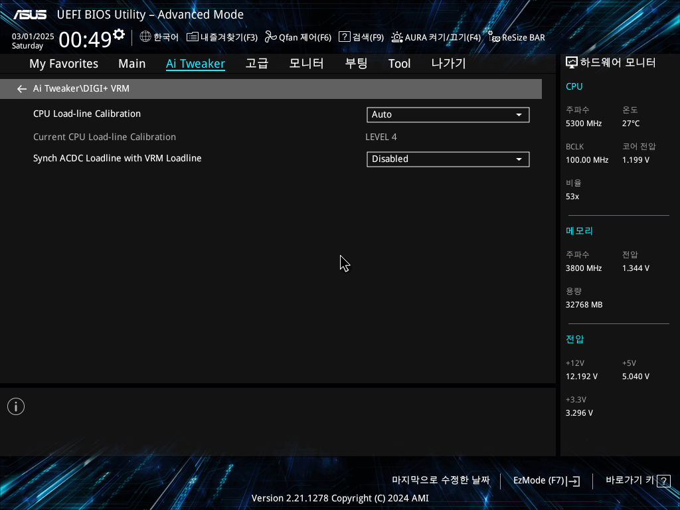Click the 53x ratio value
The image size is (680, 510).
click(572, 197)
